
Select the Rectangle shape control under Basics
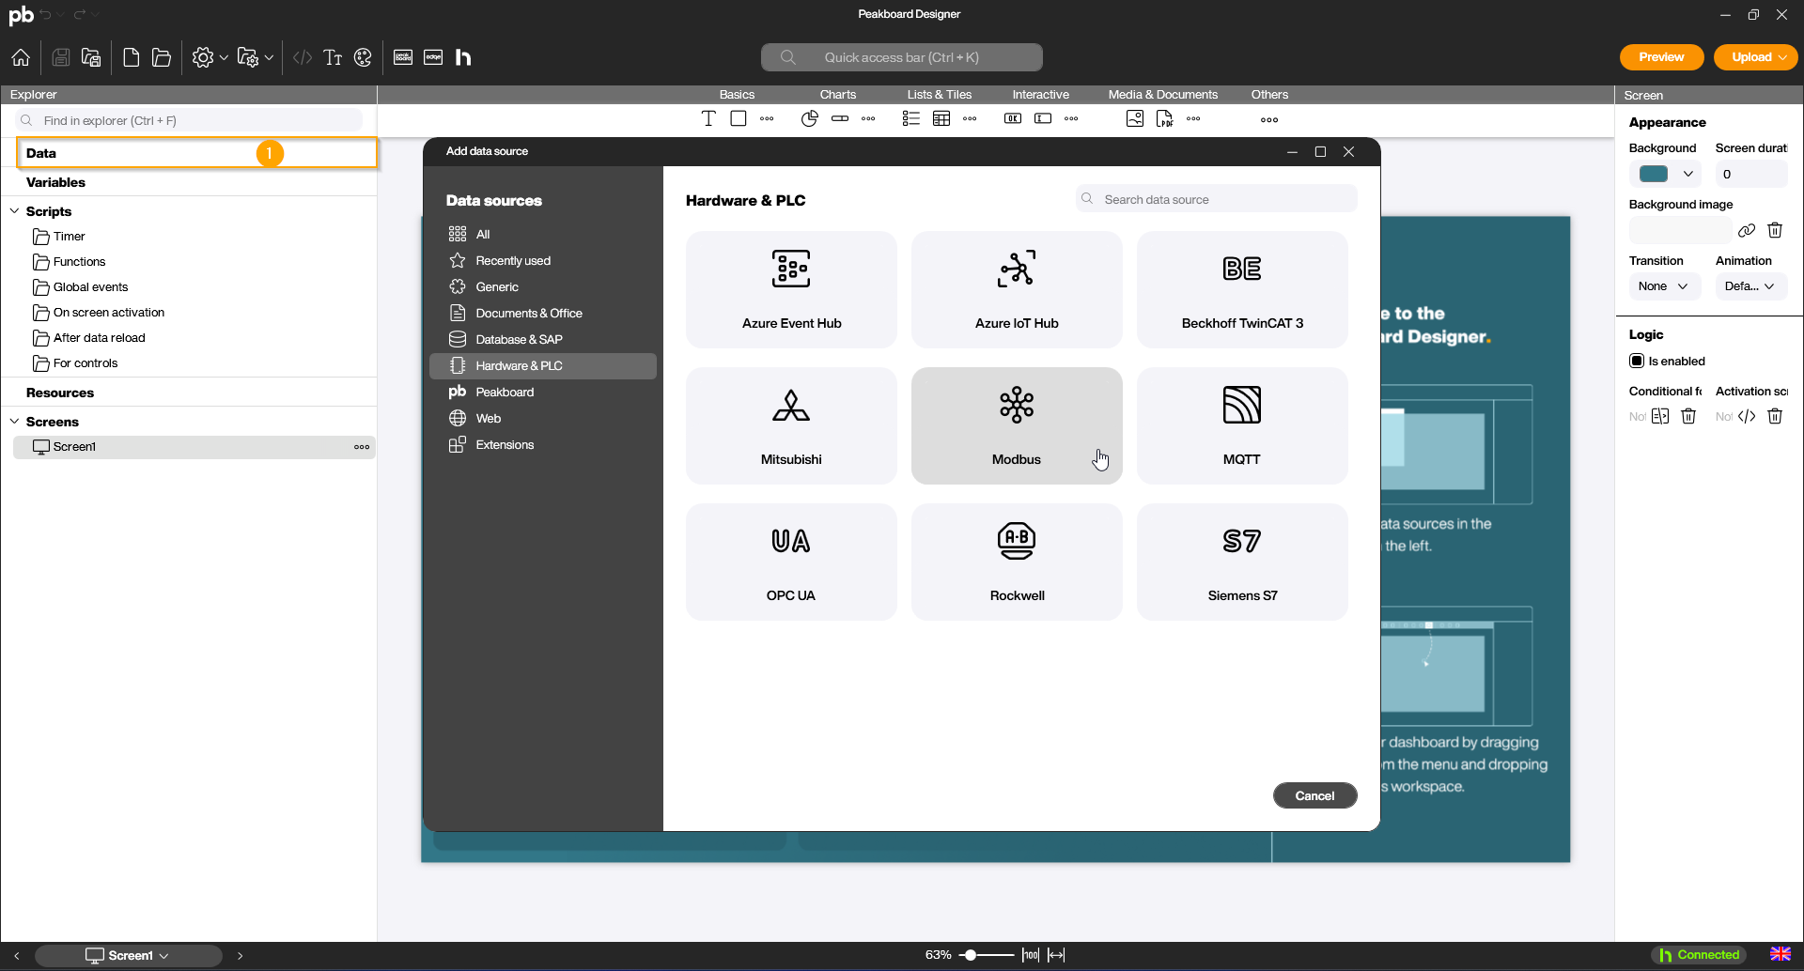739,118
